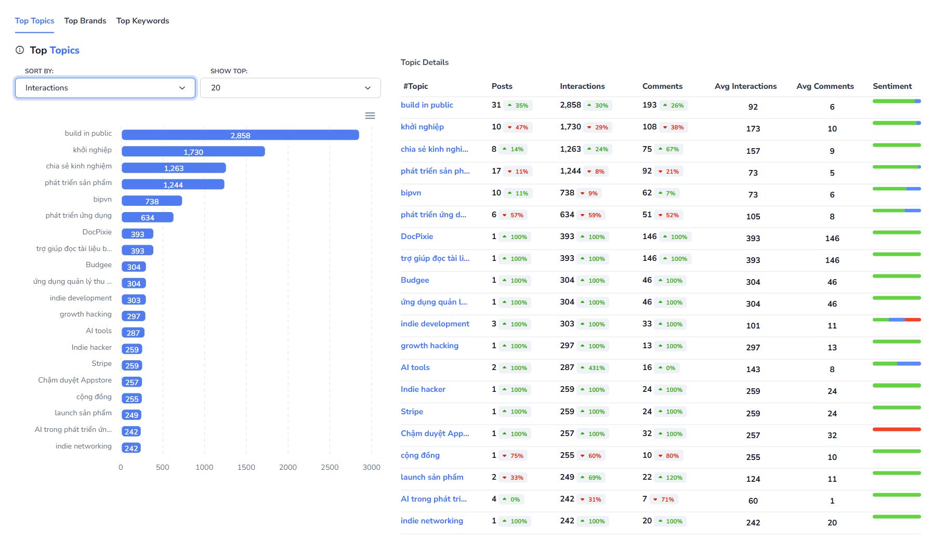Image resolution: width=933 pixels, height=540 pixels.
Task: Click the bipvn bar showing 738
Action: pyautogui.click(x=152, y=201)
